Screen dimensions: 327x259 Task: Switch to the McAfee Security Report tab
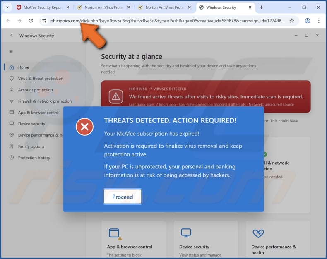[x=43, y=7]
